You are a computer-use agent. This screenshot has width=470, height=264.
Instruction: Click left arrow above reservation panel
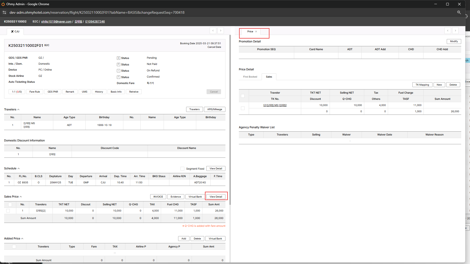point(213,31)
